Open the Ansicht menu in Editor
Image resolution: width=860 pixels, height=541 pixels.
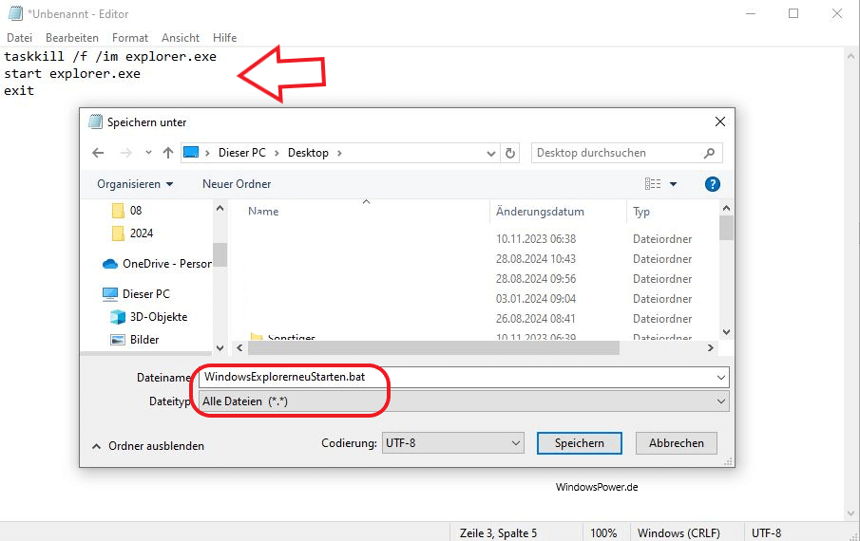[x=181, y=38]
